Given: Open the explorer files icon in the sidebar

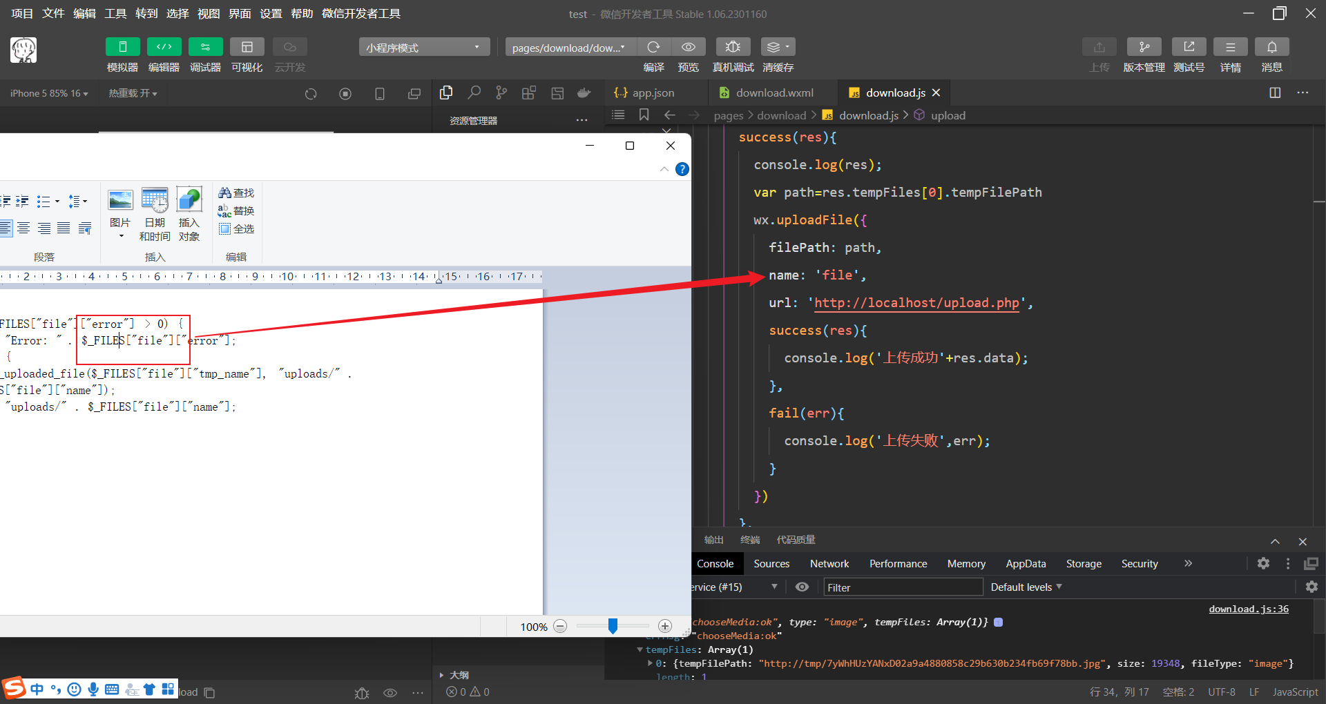Looking at the screenshot, I should (x=446, y=92).
